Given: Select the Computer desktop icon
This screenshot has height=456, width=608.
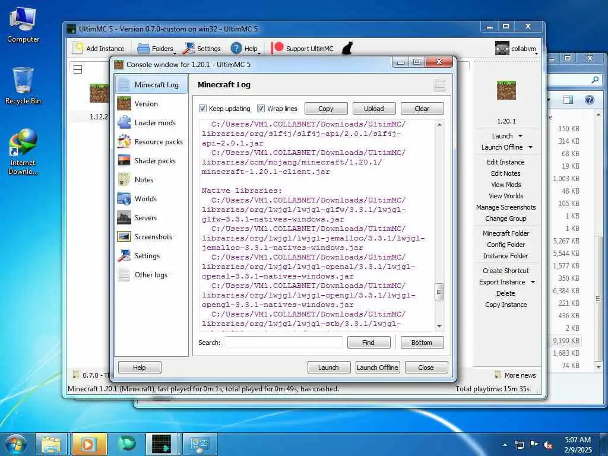Looking at the screenshot, I should point(23,25).
